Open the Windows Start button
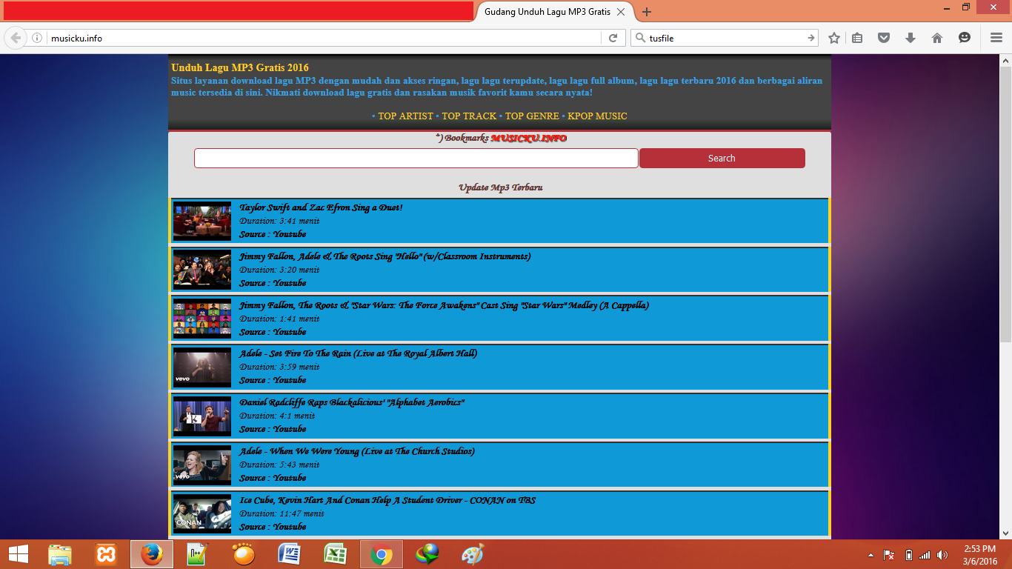1012x569 pixels. [19, 554]
